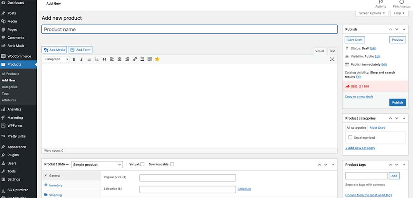413x198 pixels.
Task: Insert a blockquote in the editor
Action: click(x=104, y=59)
